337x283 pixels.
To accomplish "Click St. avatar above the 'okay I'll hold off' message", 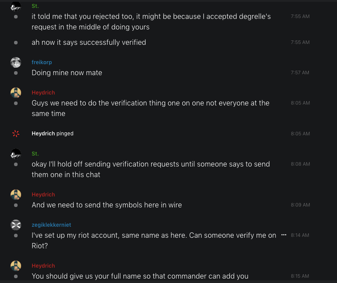I will click(16, 154).
